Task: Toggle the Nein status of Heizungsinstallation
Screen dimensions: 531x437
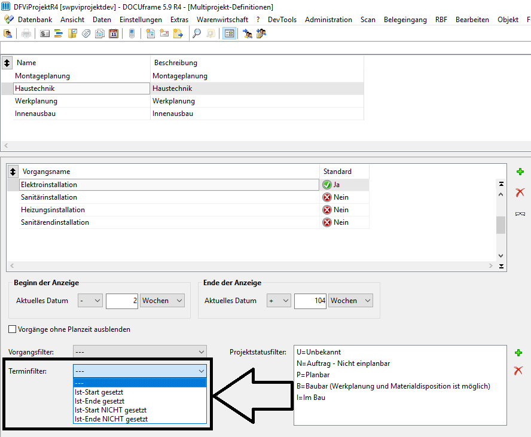Action: tap(327, 209)
